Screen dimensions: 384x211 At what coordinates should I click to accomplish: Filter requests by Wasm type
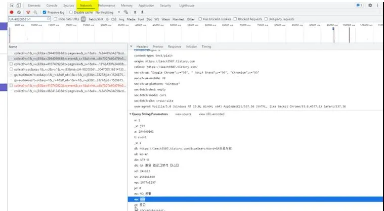click(165, 19)
